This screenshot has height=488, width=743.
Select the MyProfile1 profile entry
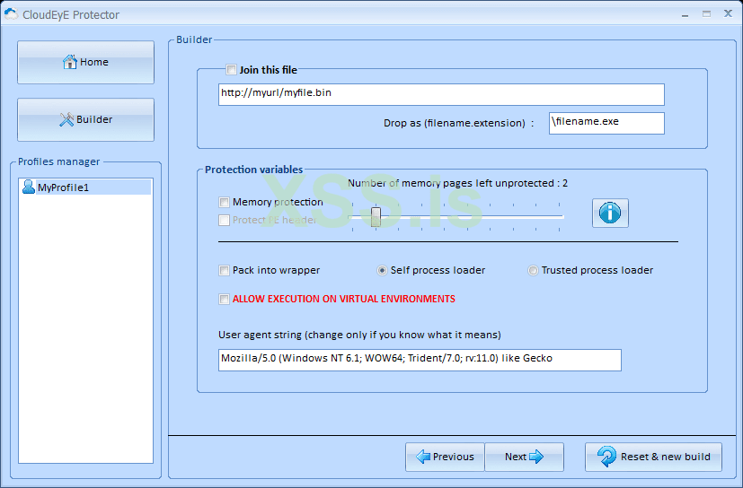click(x=85, y=187)
